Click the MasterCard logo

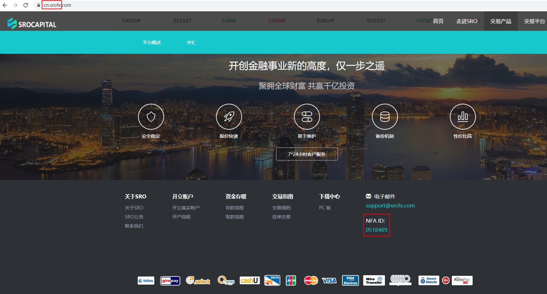tap(311, 280)
